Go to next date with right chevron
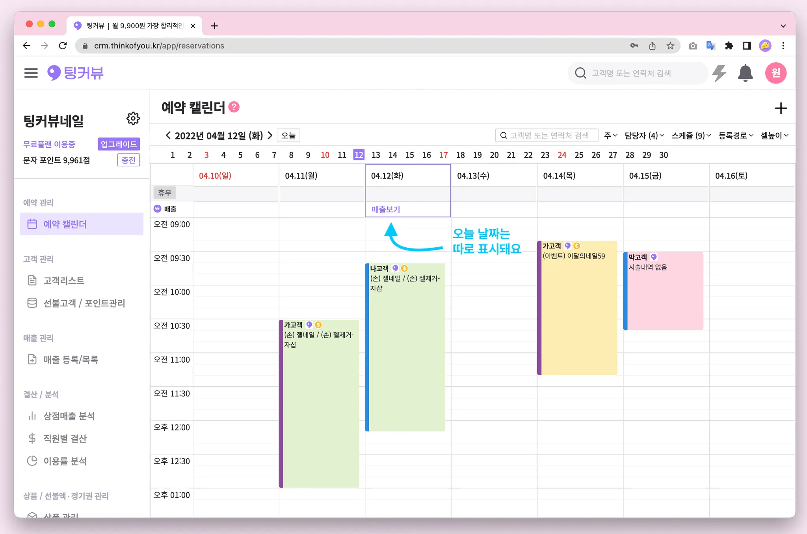The image size is (807, 534). pyautogui.click(x=270, y=135)
